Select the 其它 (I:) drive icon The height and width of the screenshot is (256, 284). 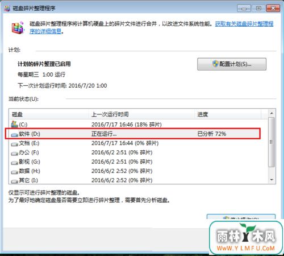14,181
